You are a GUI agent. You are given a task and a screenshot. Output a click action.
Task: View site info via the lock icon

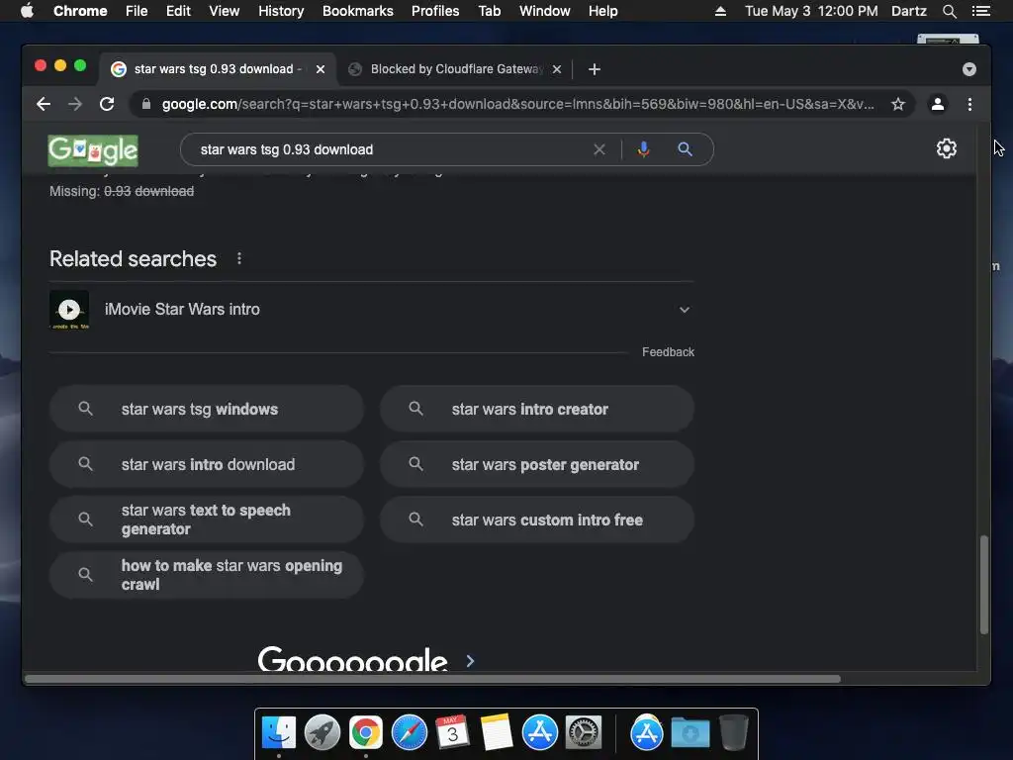146,104
